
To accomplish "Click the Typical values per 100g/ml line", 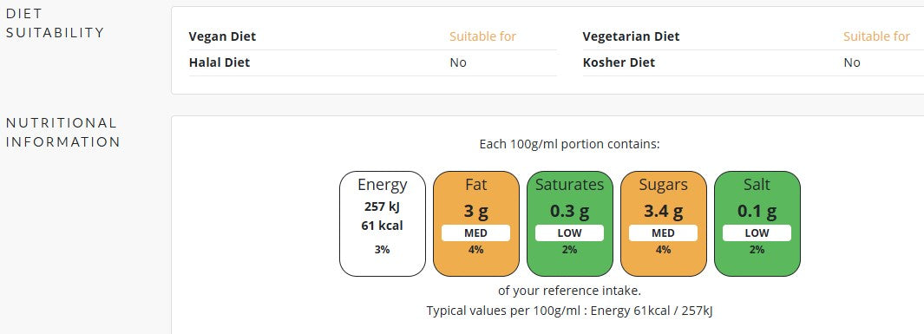I will pos(570,311).
